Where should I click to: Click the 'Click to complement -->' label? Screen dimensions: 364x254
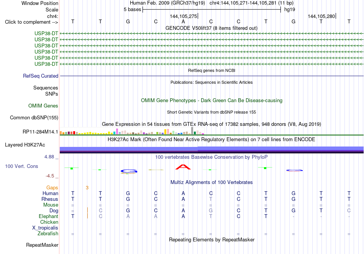click(31, 22)
